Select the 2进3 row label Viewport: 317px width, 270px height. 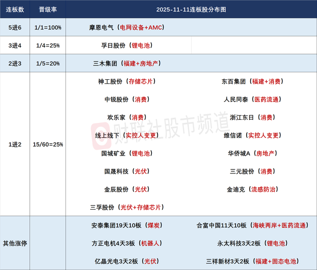[15, 63]
